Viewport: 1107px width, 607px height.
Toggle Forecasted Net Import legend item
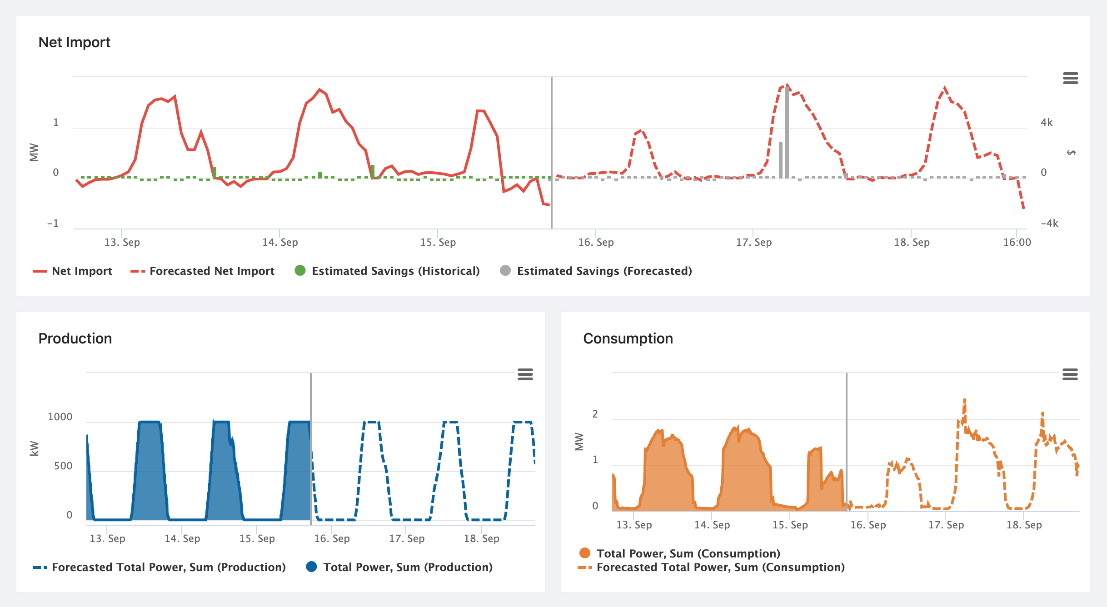click(212, 271)
